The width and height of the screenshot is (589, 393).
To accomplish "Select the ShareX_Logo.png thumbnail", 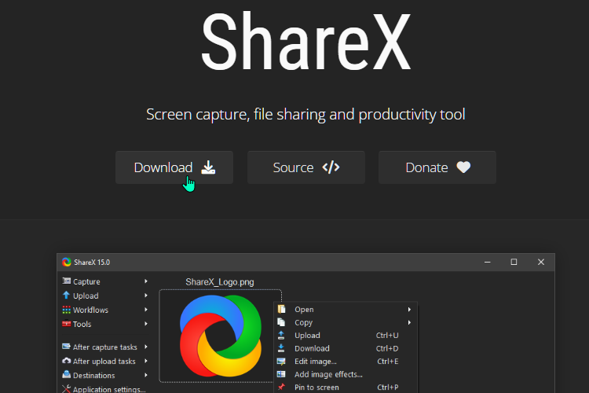I will 221,336.
